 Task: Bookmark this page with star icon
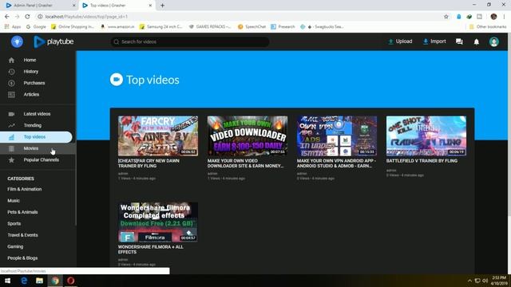coord(446,17)
